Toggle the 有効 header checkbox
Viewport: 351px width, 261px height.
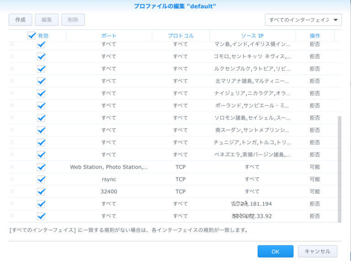32,35
